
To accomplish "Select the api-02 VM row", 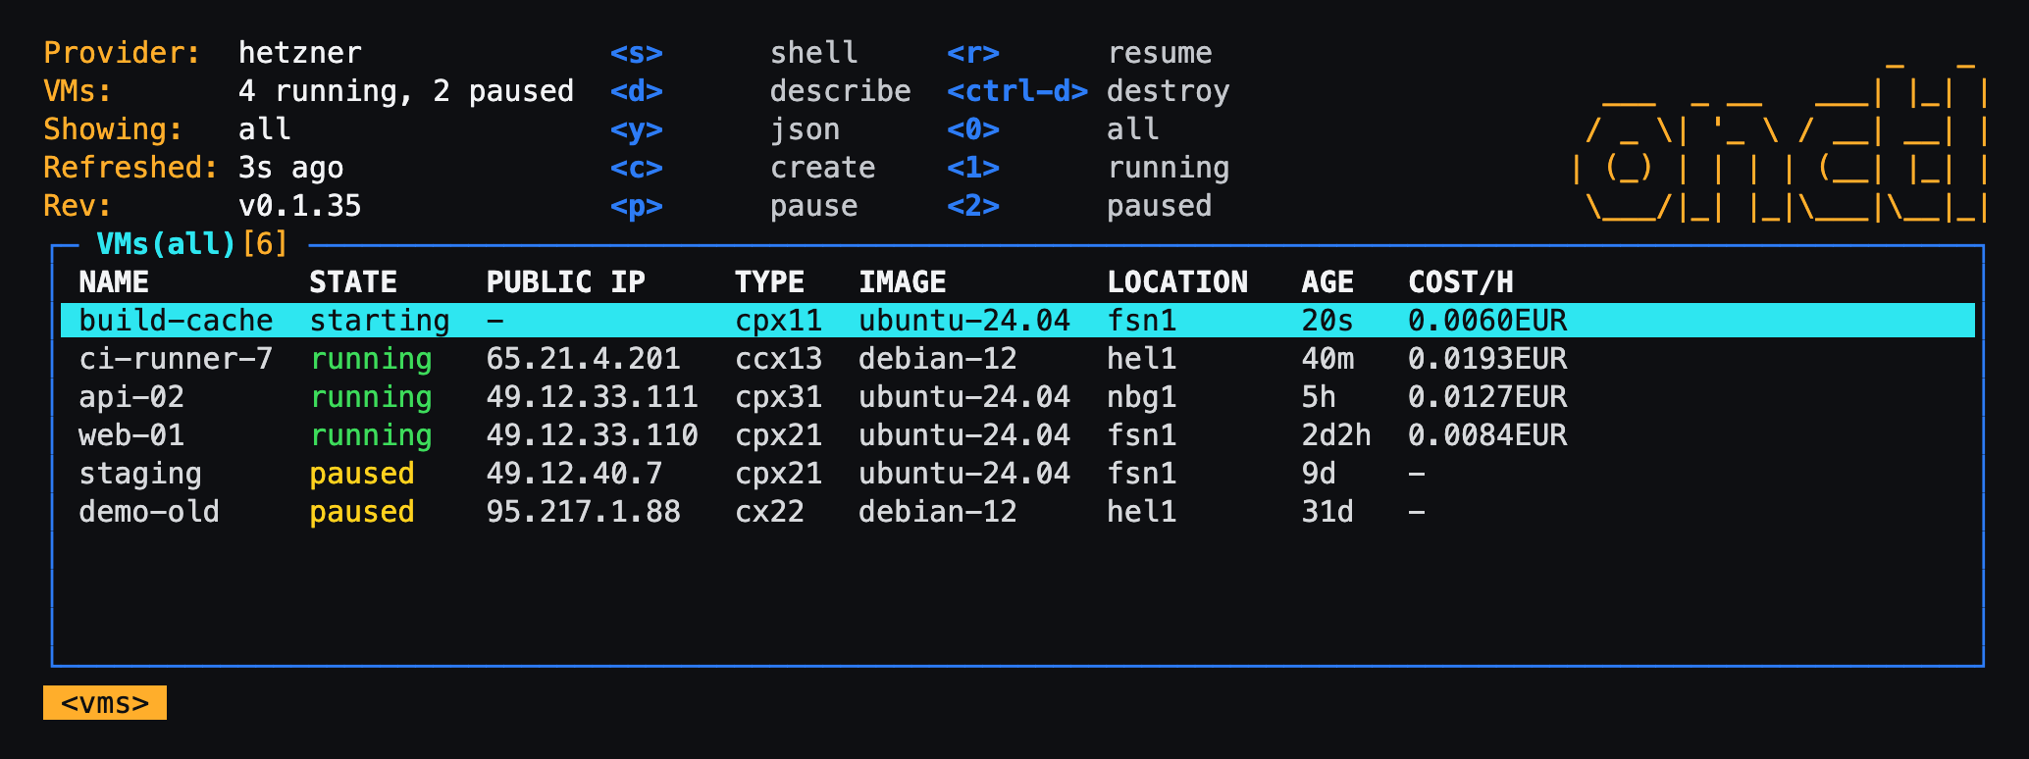I will (1017, 397).
